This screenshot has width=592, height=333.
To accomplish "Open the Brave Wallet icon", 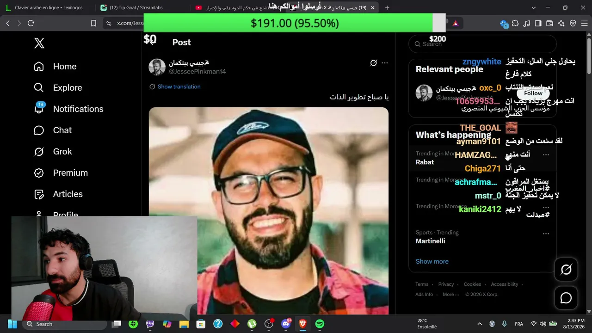I will tap(549, 23).
